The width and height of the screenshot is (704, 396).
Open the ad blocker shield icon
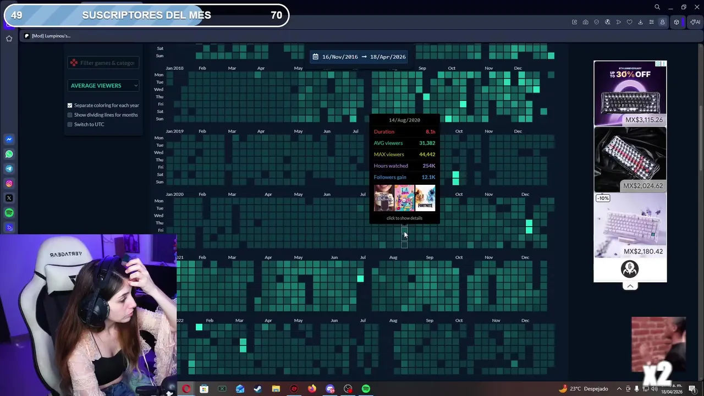596,22
